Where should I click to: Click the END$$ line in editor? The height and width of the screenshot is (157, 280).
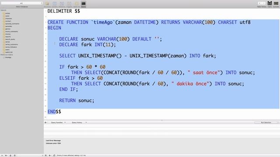click(x=54, y=112)
